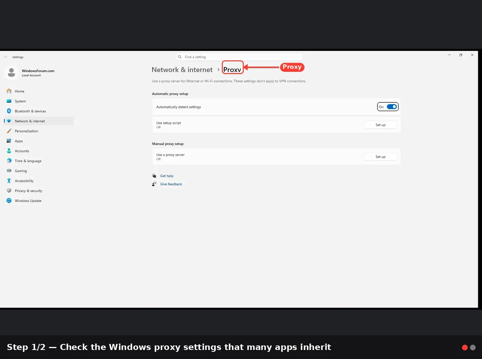
Task: Click the back arrow in title bar
Action: point(6,57)
